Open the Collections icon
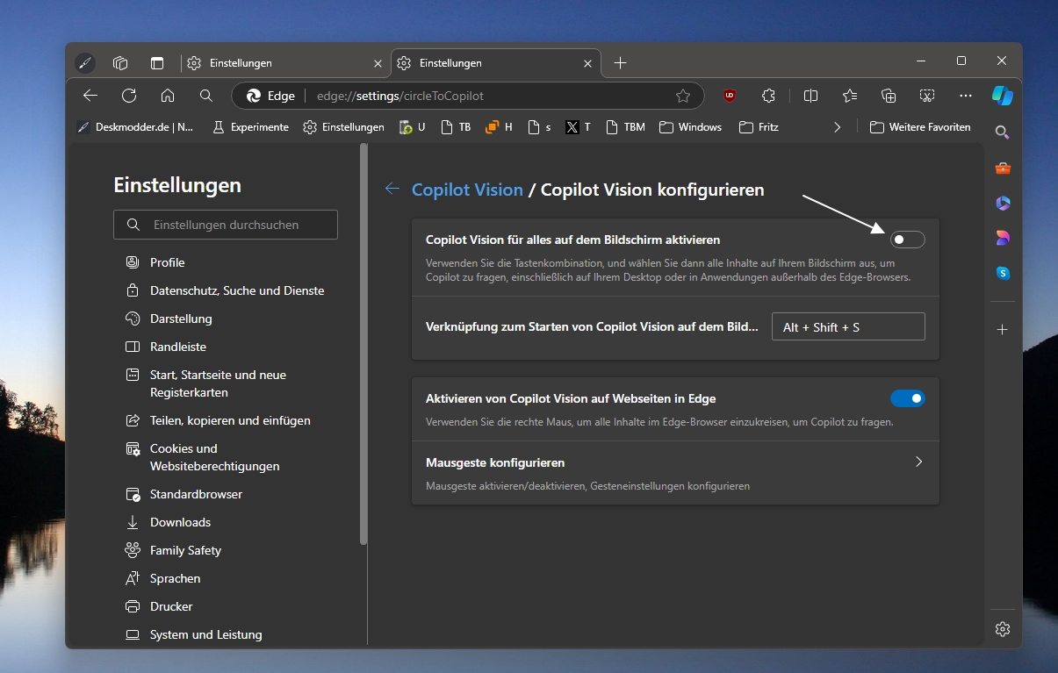Screen dimensions: 1058x673 point(889,96)
